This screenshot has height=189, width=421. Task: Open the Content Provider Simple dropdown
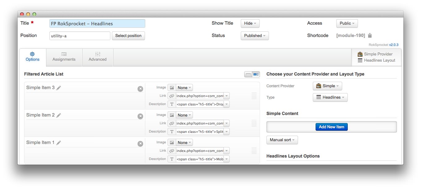(327, 86)
